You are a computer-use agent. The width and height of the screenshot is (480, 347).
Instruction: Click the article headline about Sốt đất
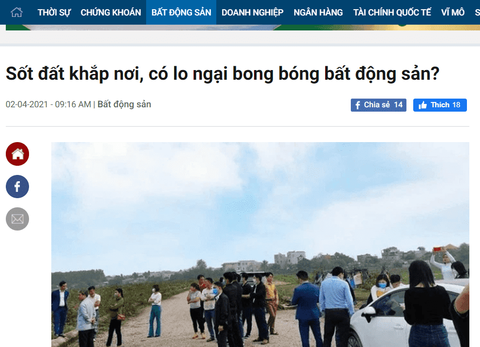[223, 74]
